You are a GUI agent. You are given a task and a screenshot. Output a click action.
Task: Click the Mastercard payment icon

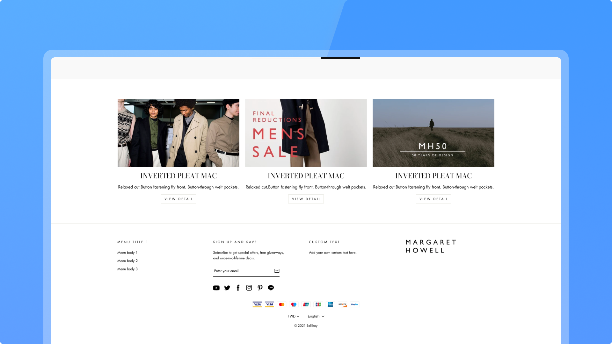pos(281,305)
